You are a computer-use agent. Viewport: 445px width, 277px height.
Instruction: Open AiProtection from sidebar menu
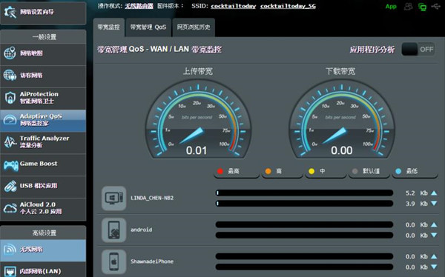tap(43, 98)
